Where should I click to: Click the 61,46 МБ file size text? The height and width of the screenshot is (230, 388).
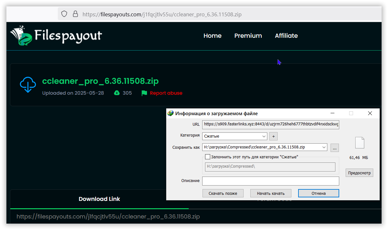point(359,158)
